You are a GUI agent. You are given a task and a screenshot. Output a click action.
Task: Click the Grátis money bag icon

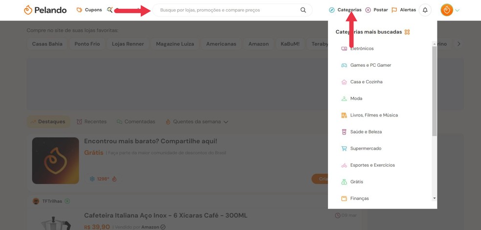click(x=344, y=182)
